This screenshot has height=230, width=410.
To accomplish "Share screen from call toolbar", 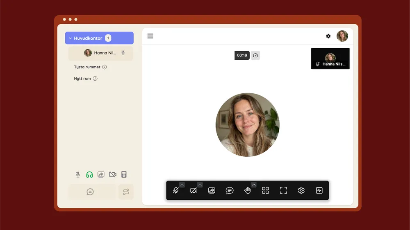I will [212, 190].
